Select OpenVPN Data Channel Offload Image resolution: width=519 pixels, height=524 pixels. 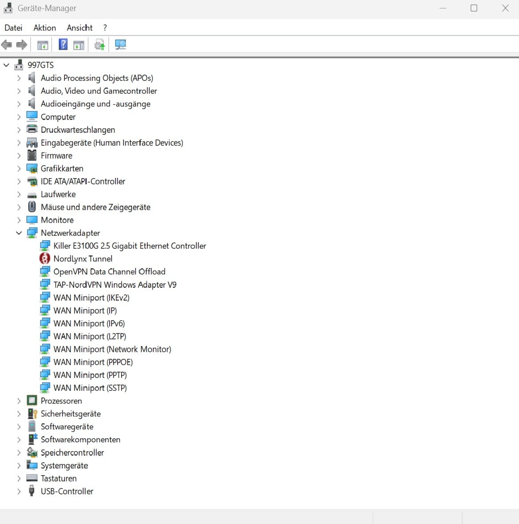click(x=110, y=272)
